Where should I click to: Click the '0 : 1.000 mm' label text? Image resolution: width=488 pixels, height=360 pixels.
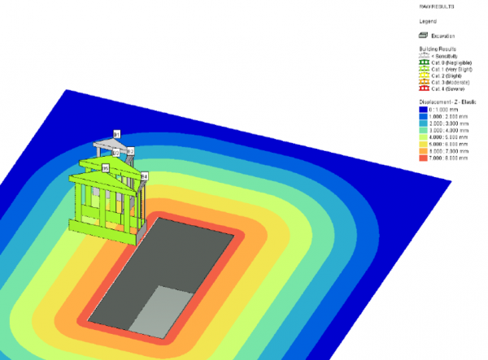[443, 110]
